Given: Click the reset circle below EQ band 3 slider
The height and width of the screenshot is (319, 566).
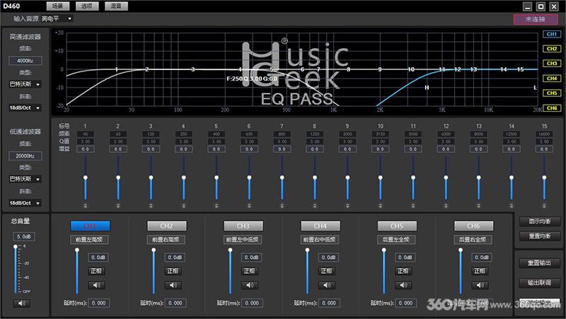Looking at the screenshot, I should click(x=151, y=206).
